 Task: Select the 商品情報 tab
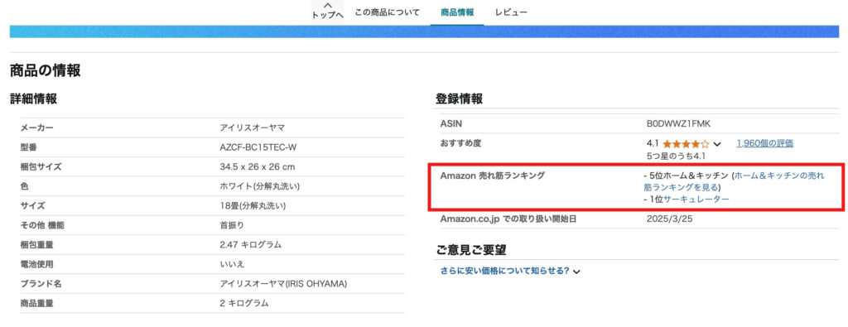point(457,12)
